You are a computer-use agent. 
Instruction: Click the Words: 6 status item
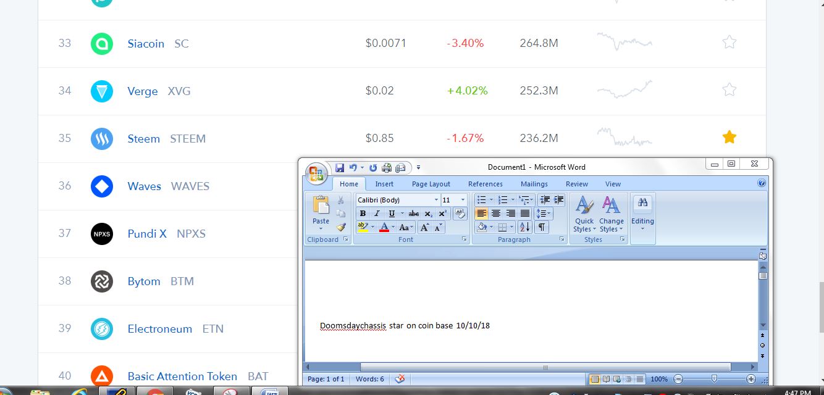(370, 379)
